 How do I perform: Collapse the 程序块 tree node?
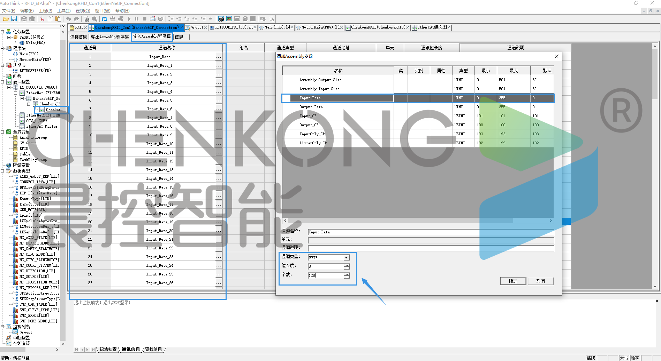[2, 48]
